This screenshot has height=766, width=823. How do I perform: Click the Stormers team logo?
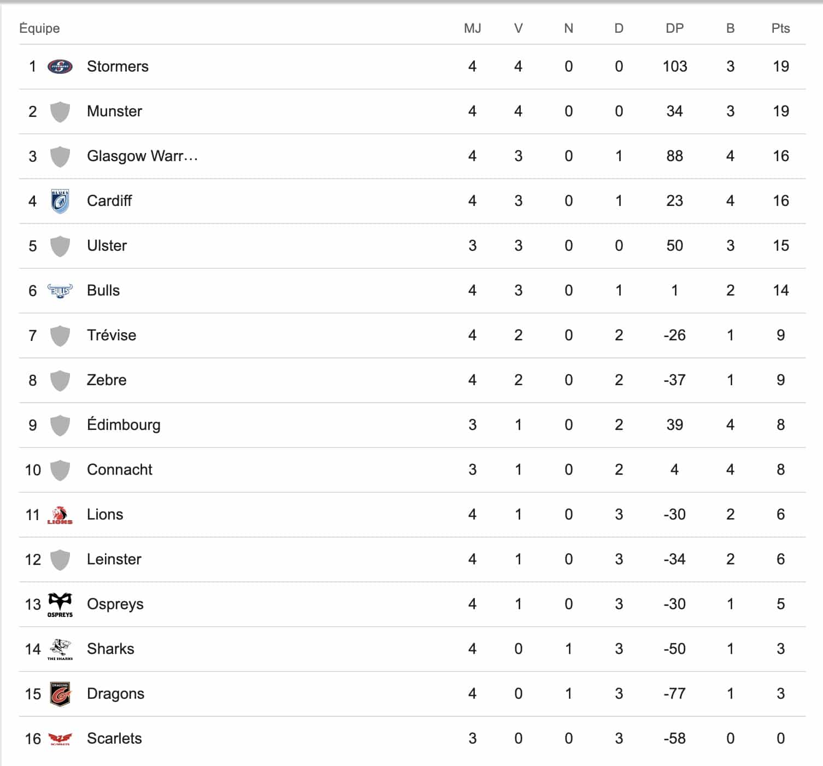[60, 67]
